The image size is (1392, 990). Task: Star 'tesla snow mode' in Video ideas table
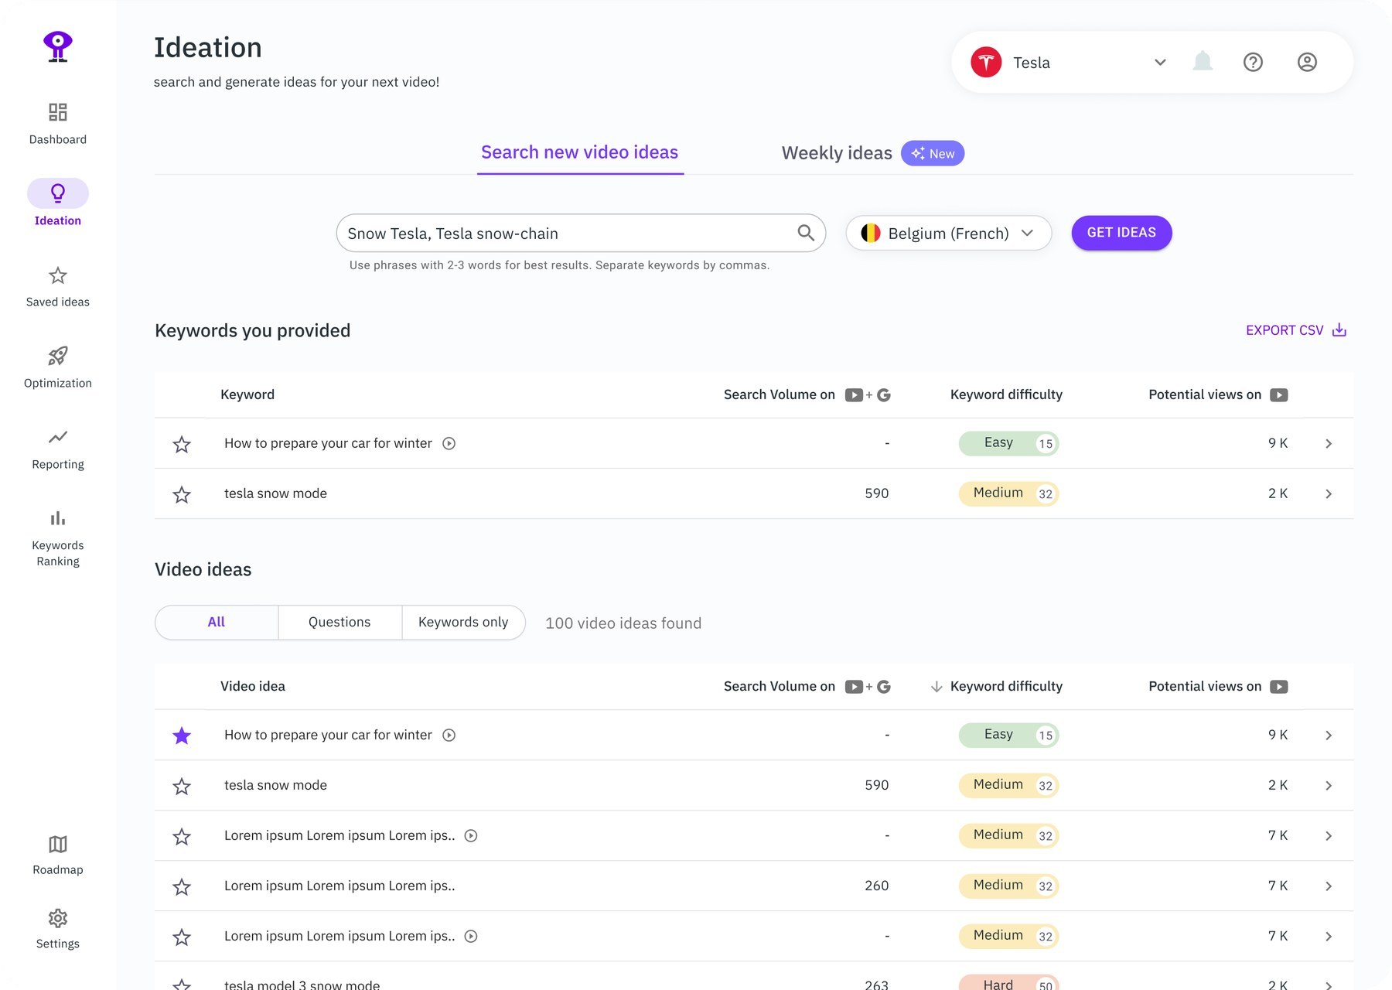click(182, 786)
